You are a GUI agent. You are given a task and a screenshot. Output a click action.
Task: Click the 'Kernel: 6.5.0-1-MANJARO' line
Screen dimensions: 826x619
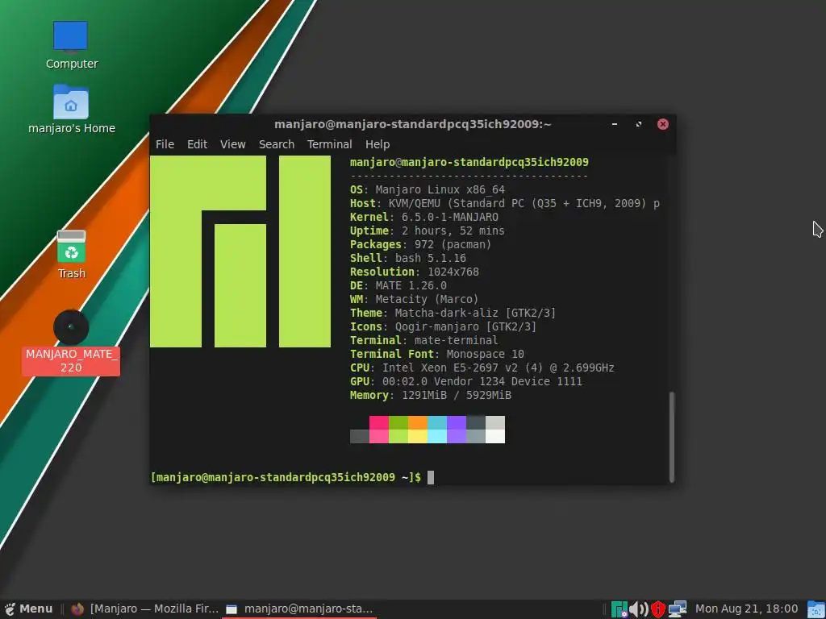pos(424,217)
